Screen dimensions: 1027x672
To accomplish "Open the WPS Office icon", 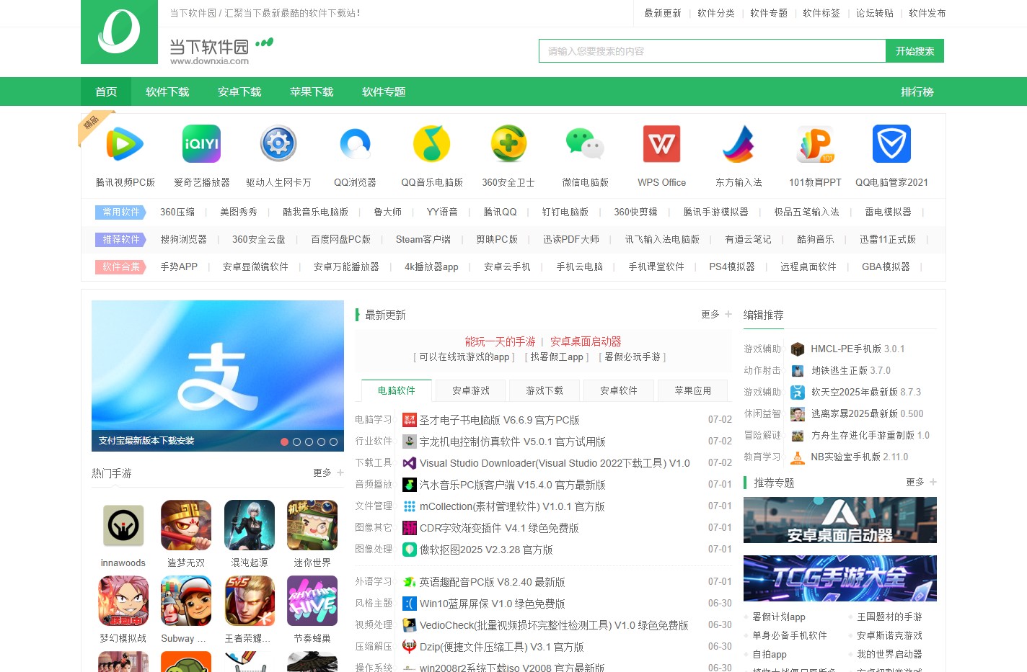I will 661,144.
